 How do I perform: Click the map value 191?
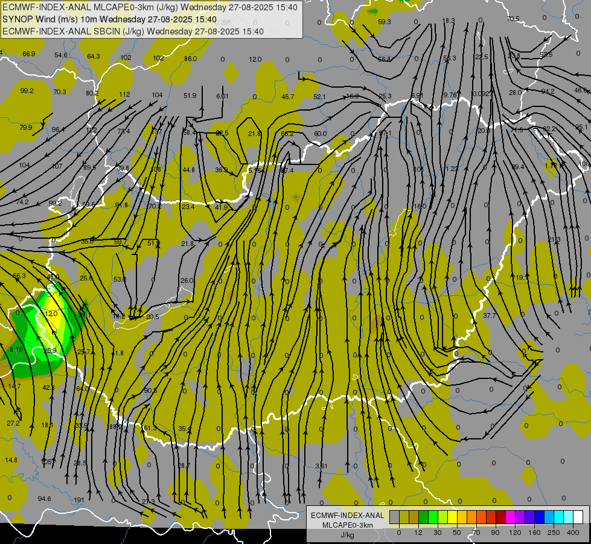point(78,500)
